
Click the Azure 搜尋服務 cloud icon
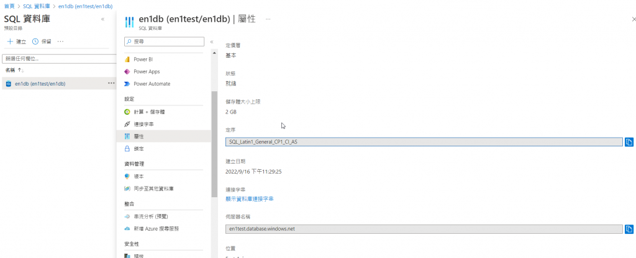(x=127, y=229)
